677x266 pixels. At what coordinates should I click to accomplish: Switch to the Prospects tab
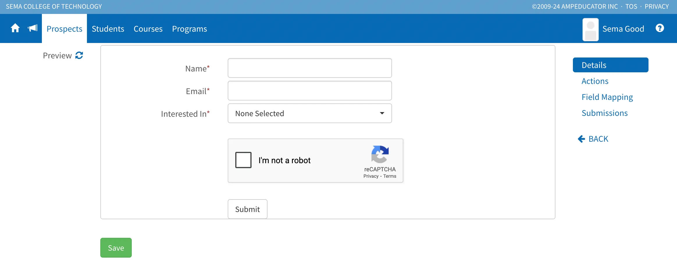[65, 29]
